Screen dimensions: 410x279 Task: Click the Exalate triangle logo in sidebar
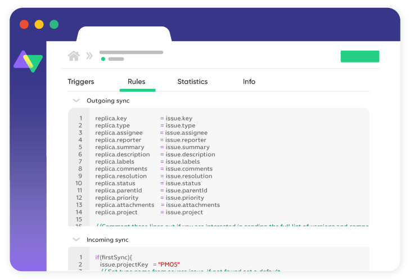point(28,61)
